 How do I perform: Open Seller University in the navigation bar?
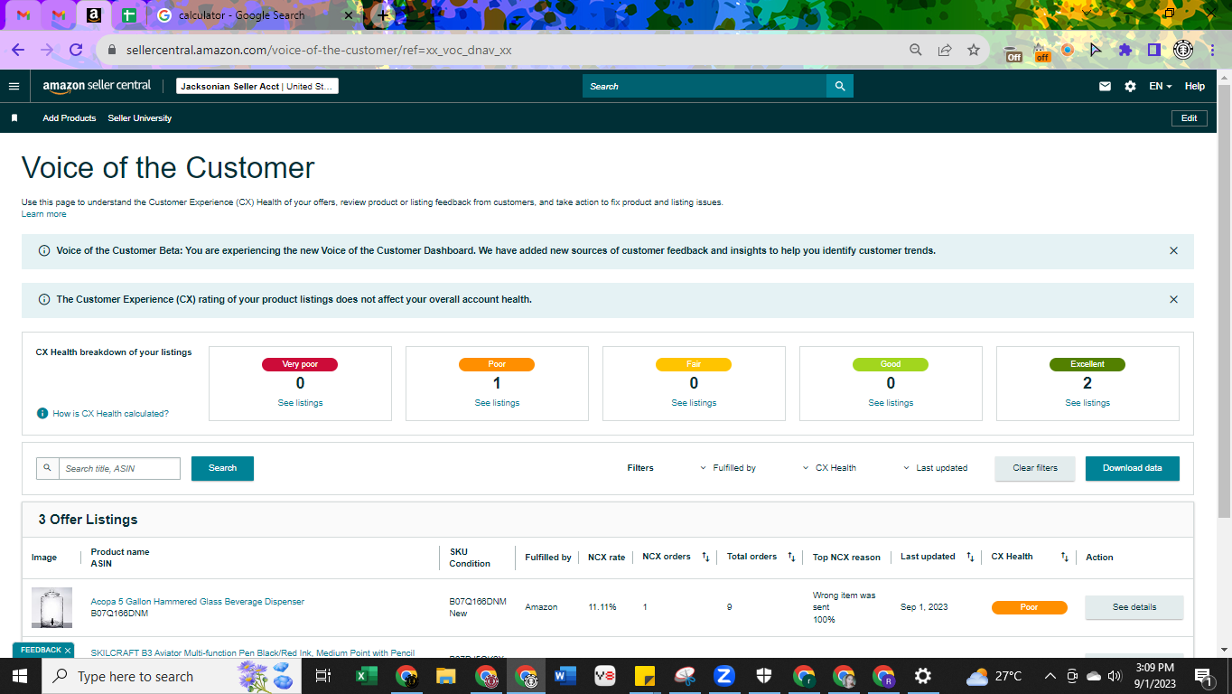tap(140, 118)
